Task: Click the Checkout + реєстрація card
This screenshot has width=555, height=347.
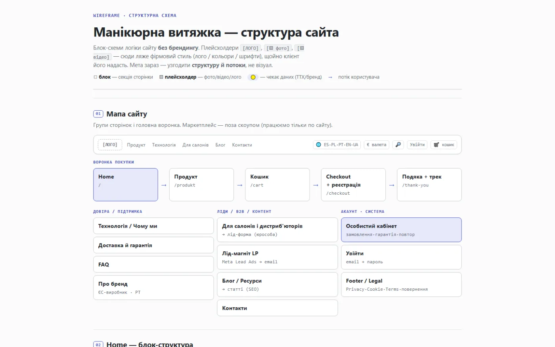Action: click(353, 185)
